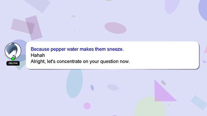Click the "Hahah" text line

click(38, 55)
